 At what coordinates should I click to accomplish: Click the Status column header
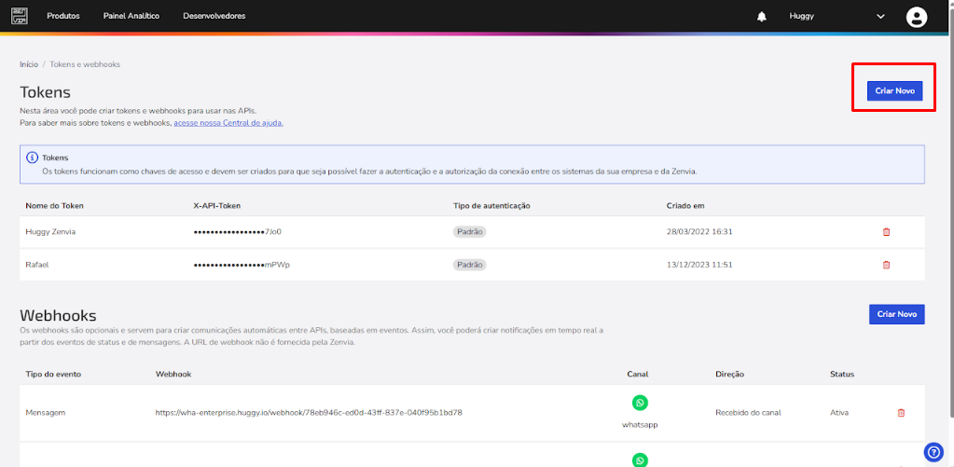pyautogui.click(x=842, y=374)
